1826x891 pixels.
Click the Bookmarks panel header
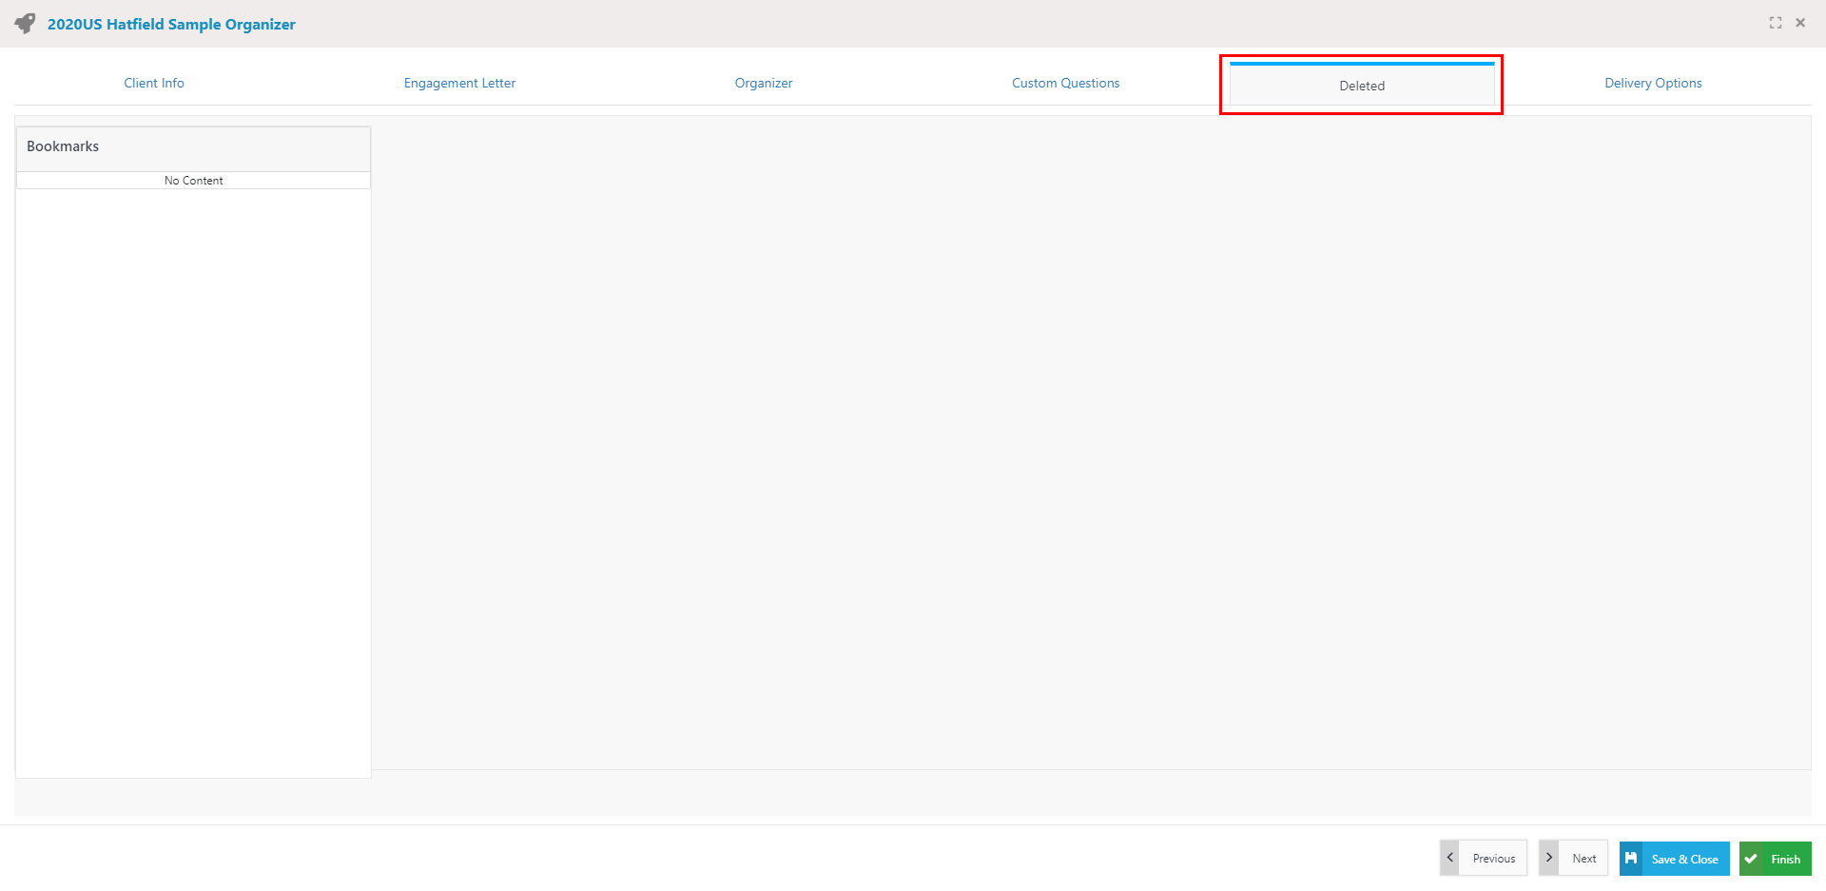[193, 149]
